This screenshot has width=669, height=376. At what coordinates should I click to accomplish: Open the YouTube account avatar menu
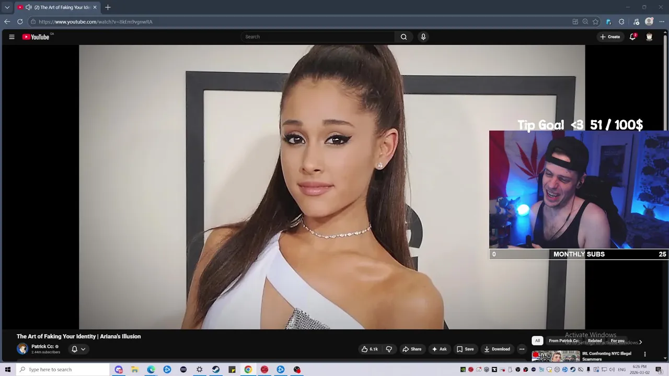point(649,37)
